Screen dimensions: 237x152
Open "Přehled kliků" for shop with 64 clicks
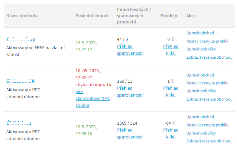coord(171,133)
